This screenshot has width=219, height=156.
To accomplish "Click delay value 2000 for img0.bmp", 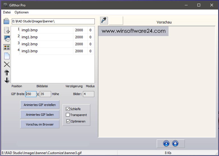I will click(79, 30).
